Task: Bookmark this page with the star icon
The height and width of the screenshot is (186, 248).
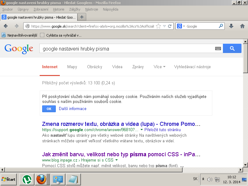Action: [158, 26]
